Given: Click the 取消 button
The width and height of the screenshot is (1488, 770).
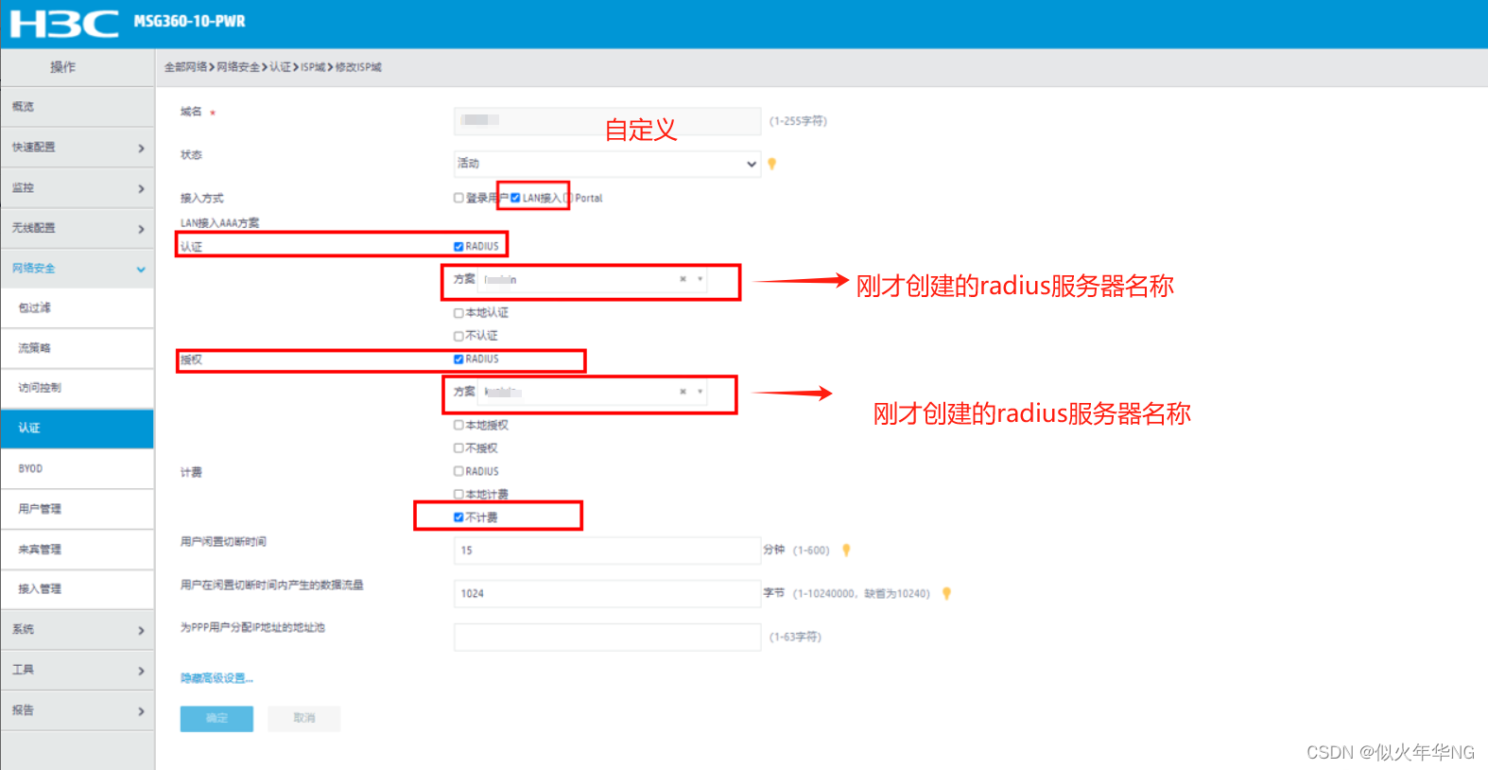Looking at the screenshot, I should (303, 718).
